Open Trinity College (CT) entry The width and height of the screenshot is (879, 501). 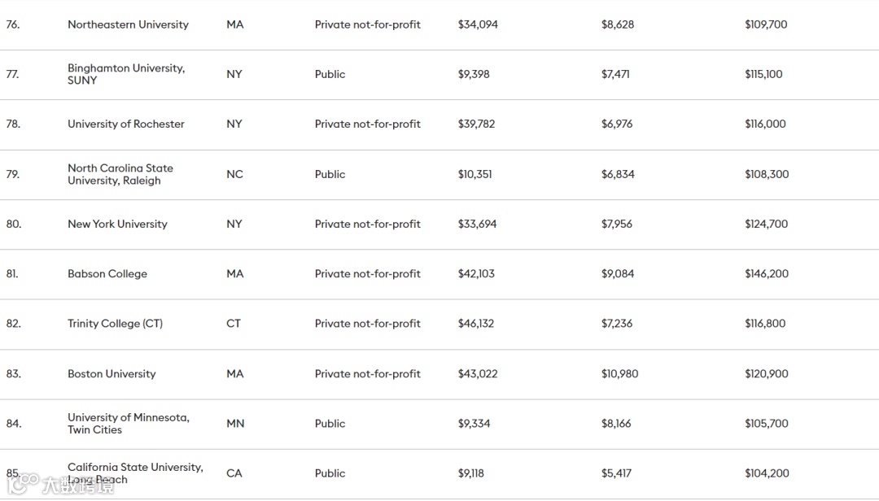point(115,323)
